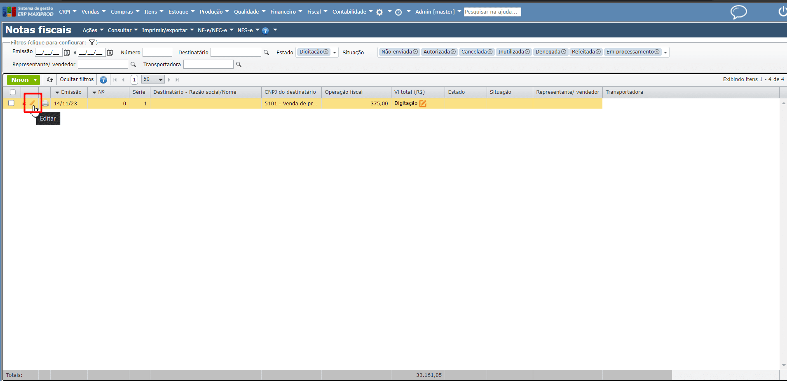Expand the arrow after the Notas fiscais help icon
Viewport: 787px width, 381px height.
pyautogui.click(x=275, y=30)
